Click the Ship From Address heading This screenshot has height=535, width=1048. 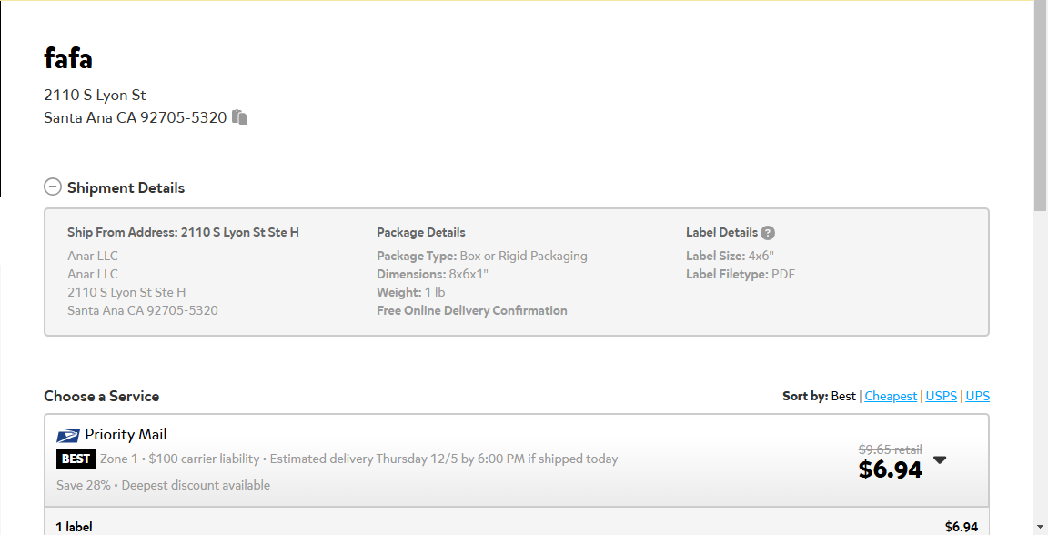coord(183,232)
